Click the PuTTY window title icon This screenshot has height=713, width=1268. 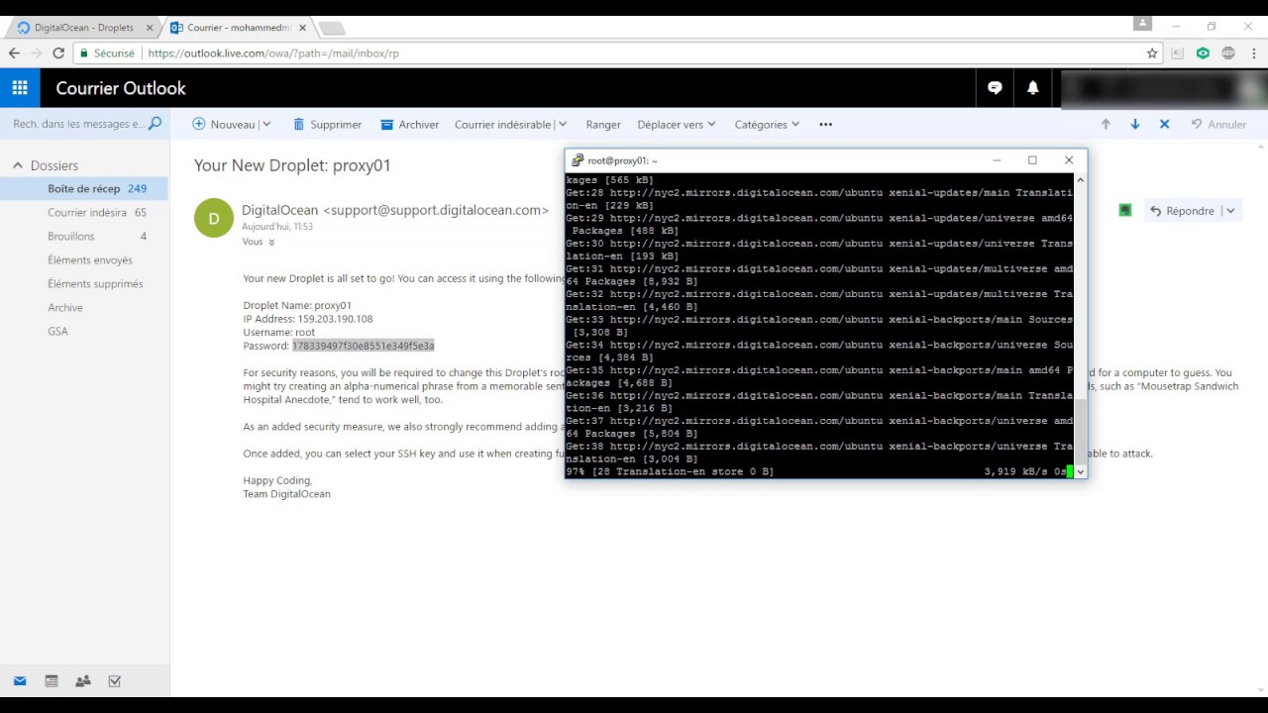click(x=578, y=160)
